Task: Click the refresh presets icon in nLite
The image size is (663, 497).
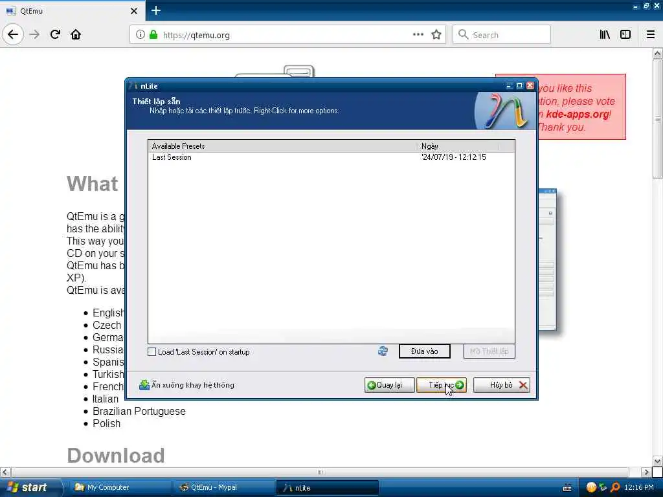Action: pyautogui.click(x=383, y=351)
